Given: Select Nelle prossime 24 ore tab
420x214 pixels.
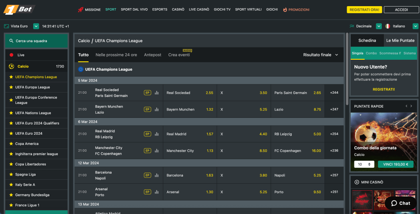Looking at the screenshot, I should click(116, 55).
